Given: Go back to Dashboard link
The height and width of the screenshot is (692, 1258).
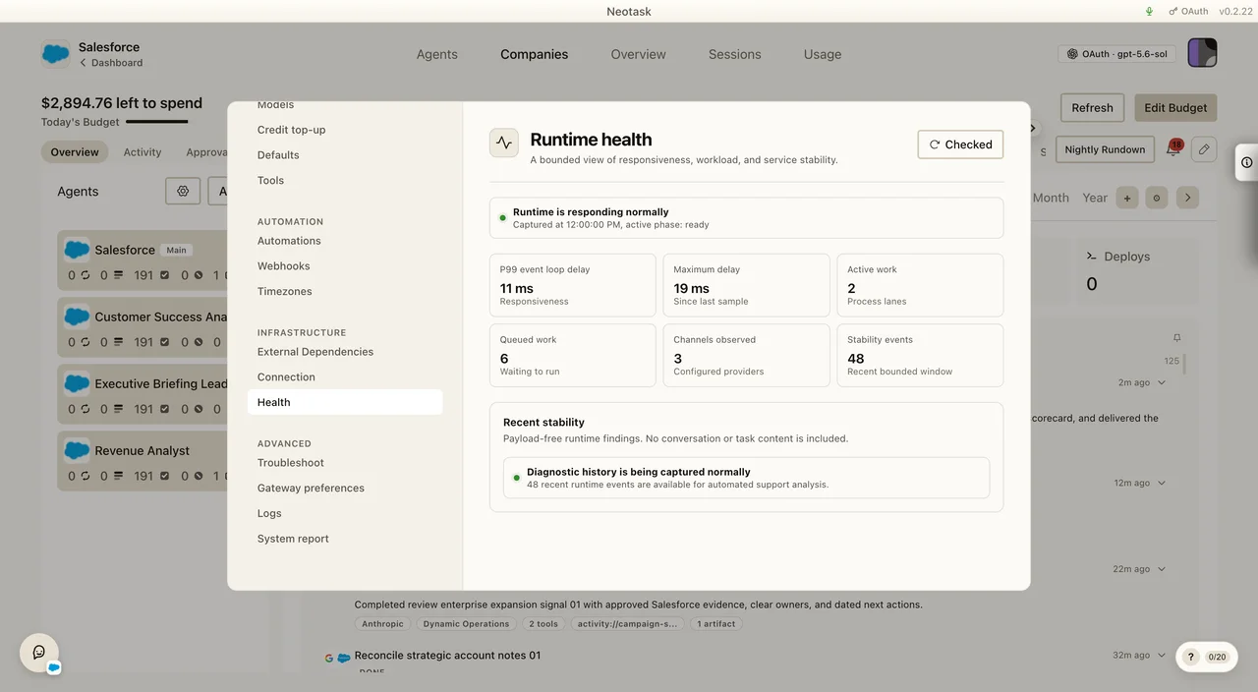Looking at the screenshot, I should pos(111,63).
